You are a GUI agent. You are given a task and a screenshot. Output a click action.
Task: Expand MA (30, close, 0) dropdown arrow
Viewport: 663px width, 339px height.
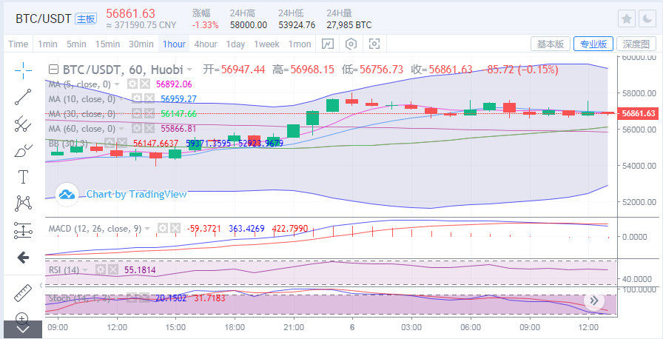click(122, 114)
